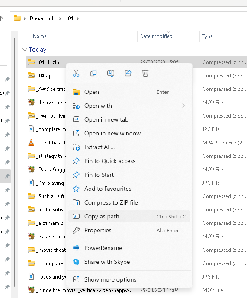
Task: Click the Open folder icon in context menu
Action: click(76, 92)
